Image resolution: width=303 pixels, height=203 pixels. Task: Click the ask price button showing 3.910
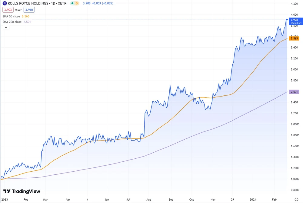click(29, 10)
